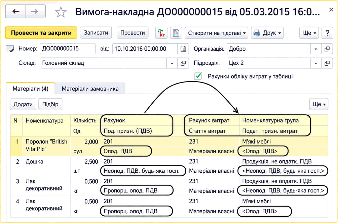The height and width of the screenshot is (223, 338).
Task: Click the Підбір button
Action: pyautogui.click(x=50, y=104)
